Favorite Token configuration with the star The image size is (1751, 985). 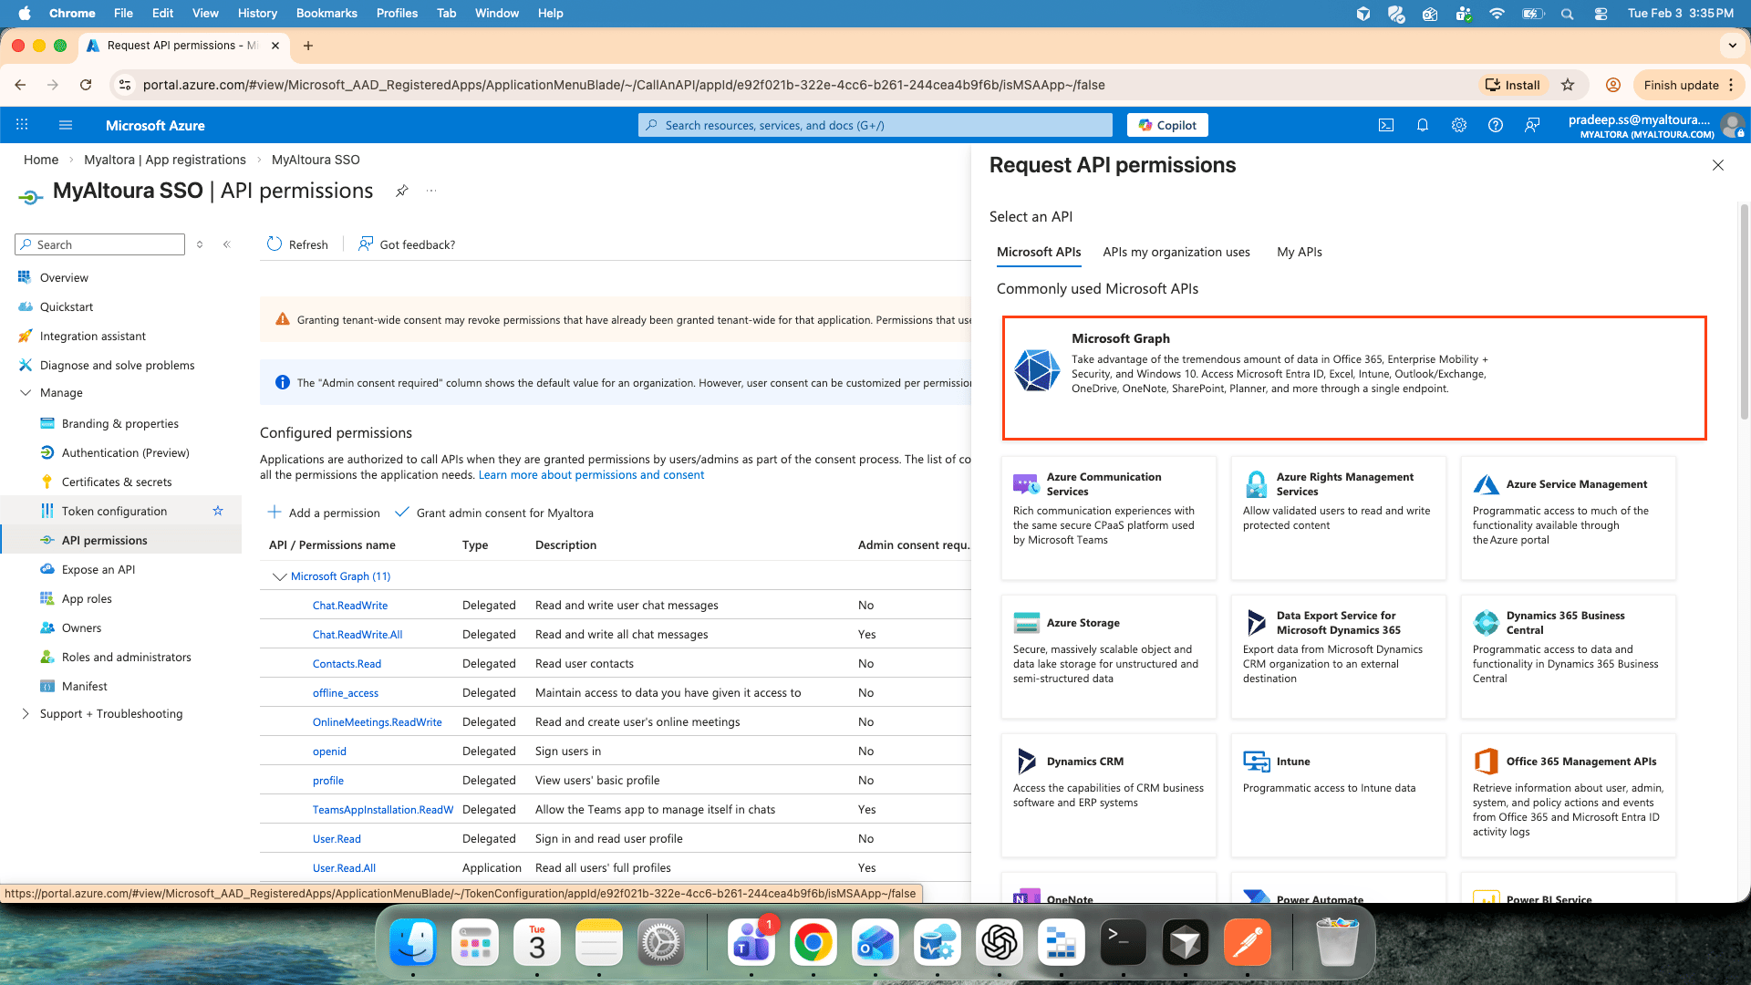click(x=218, y=511)
